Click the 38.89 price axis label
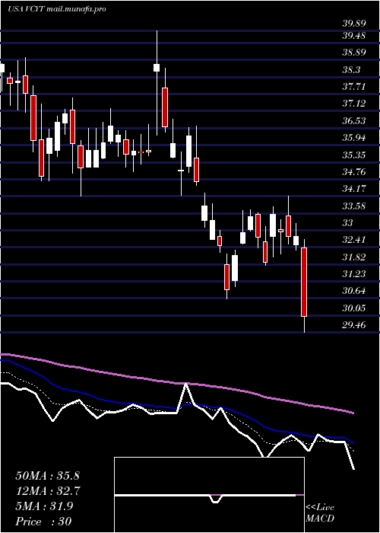The width and height of the screenshot is (380, 533). point(353,53)
